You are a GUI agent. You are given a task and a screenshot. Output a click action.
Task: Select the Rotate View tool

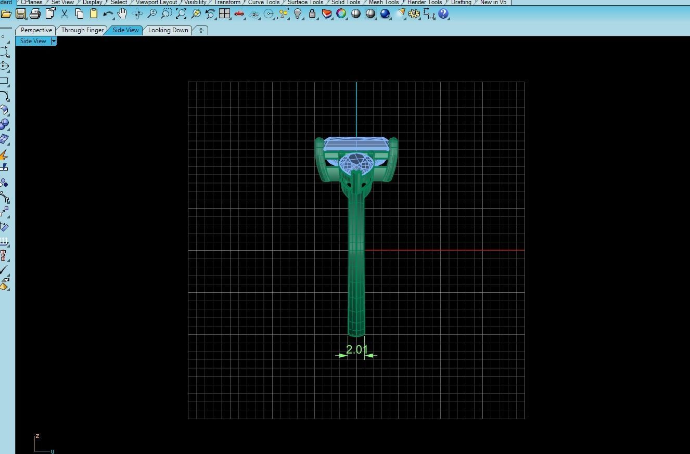137,14
